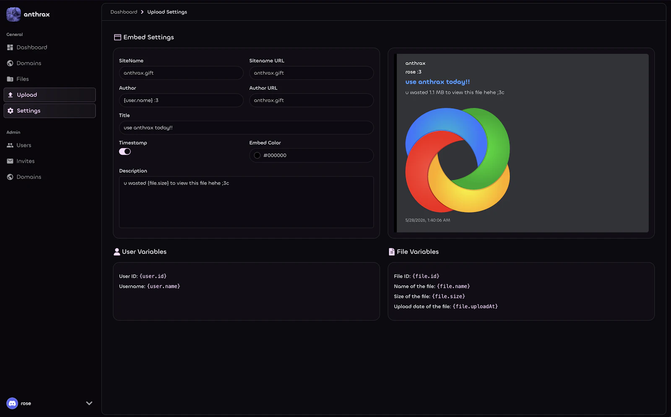
Task: Click the anthrax logo avatar
Action: tap(13, 14)
